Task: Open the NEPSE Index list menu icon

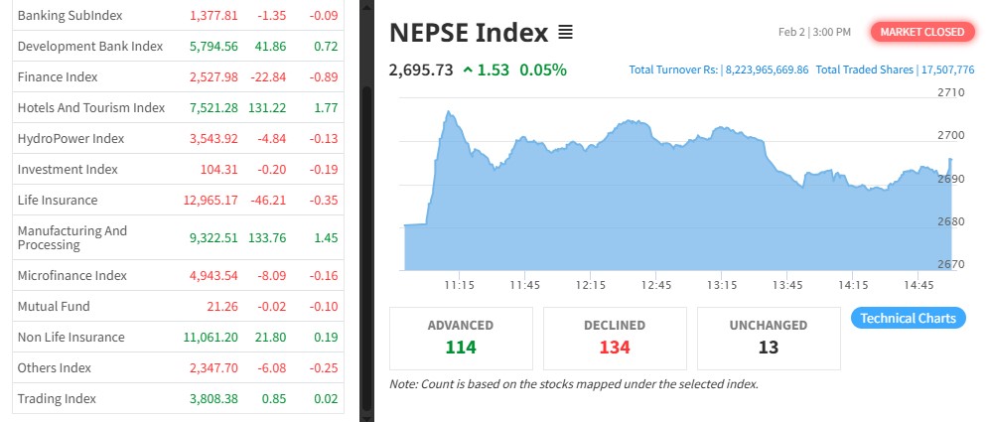Action: pyautogui.click(x=565, y=33)
